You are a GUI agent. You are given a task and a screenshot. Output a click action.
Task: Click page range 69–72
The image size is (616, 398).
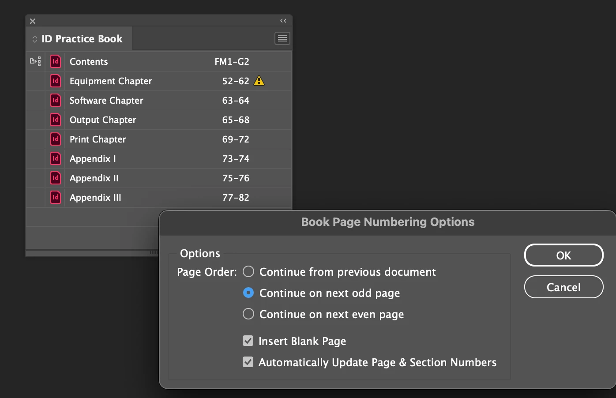pyautogui.click(x=236, y=139)
